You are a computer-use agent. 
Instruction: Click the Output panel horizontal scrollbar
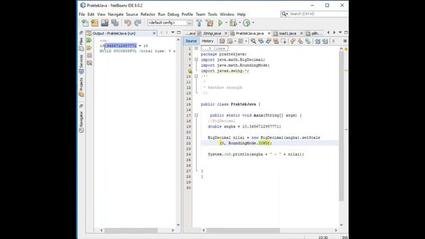tap(131, 230)
